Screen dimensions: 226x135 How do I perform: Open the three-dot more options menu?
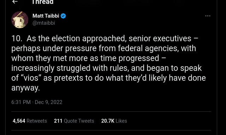click(x=208, y=16)
